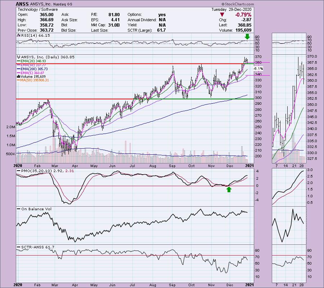The height and width of the screenshot is (288, 324).
Task: Click the 500K volume axis label
Action: pyautogui.click(x=10, y=154)
